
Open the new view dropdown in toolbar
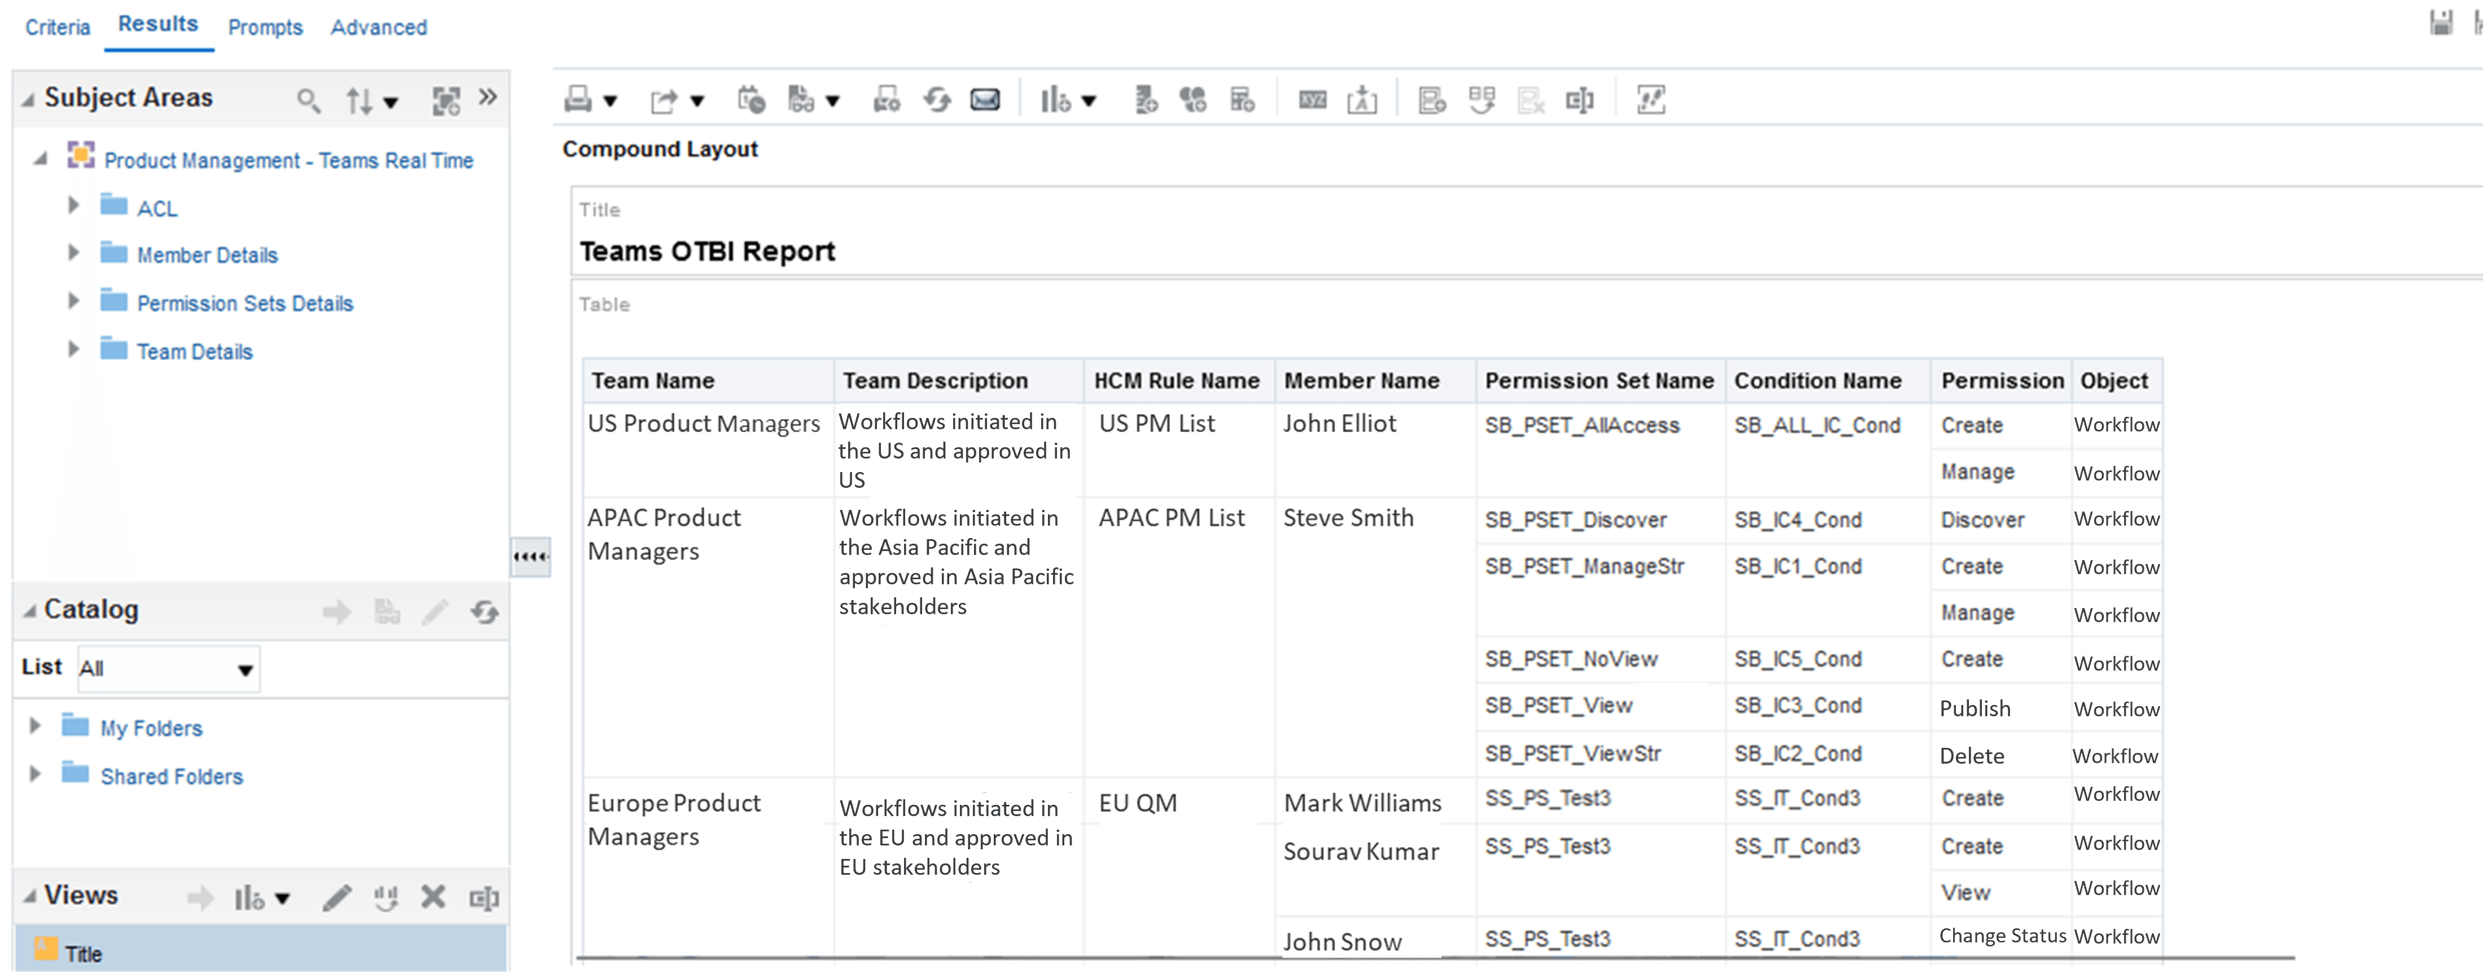pos(1089,101)
